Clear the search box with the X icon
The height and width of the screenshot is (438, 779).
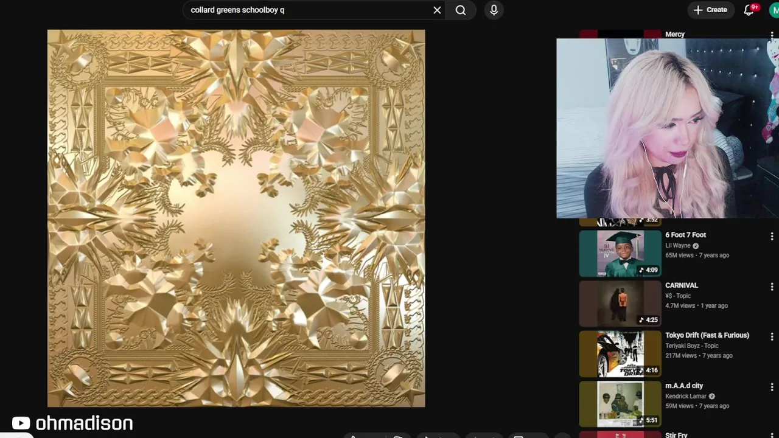(437, 10)
